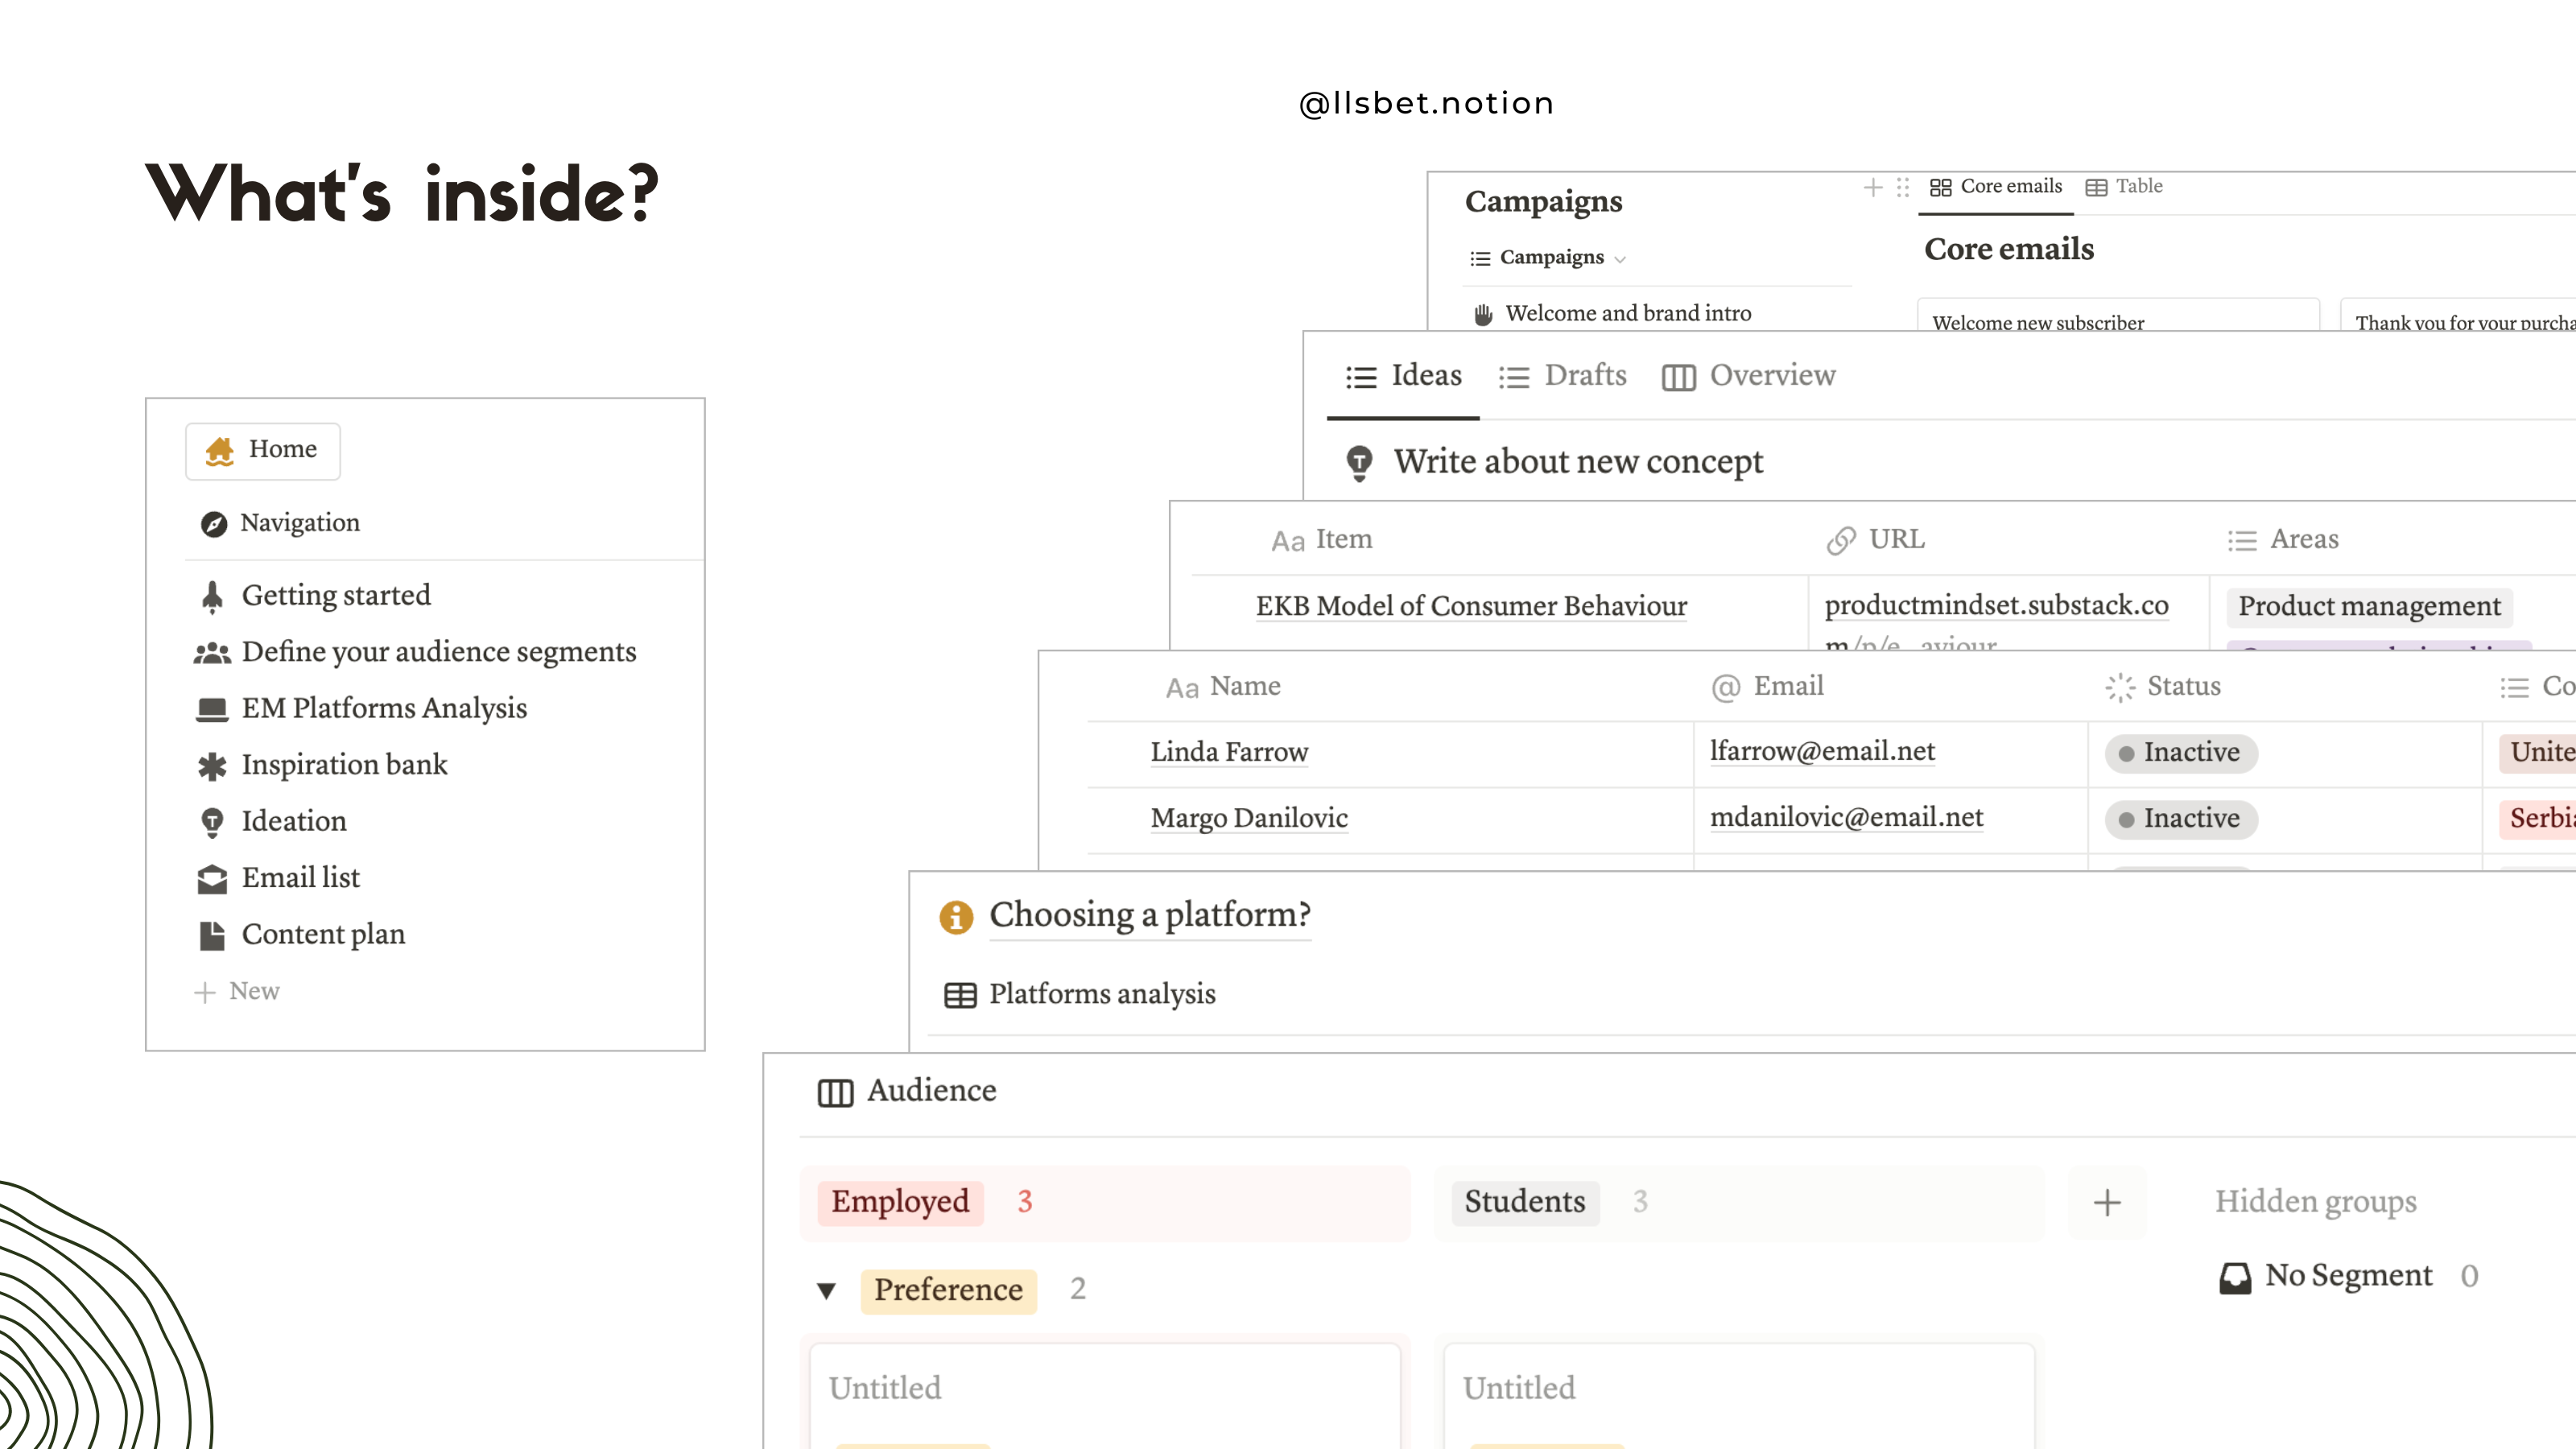Open the Audience board tab
Screen dimensions: 2576x1449
coord(907,1091)
